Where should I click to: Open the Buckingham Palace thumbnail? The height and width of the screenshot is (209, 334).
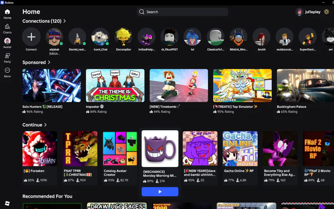(305, 85)
